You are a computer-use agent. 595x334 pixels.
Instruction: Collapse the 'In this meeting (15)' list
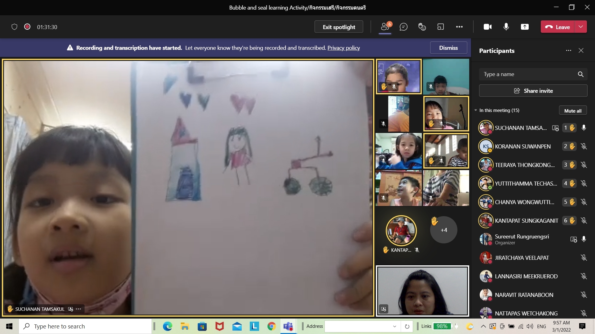(x=476, y=110)
